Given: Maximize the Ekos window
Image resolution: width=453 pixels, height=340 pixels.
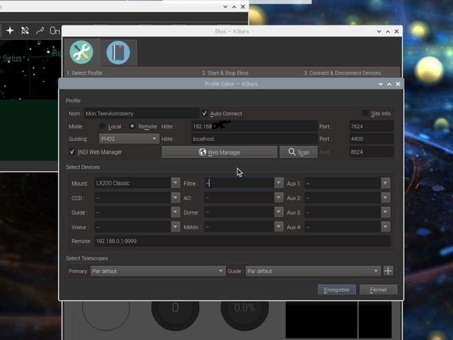Looking at the screenshot, I should point(388,31).
